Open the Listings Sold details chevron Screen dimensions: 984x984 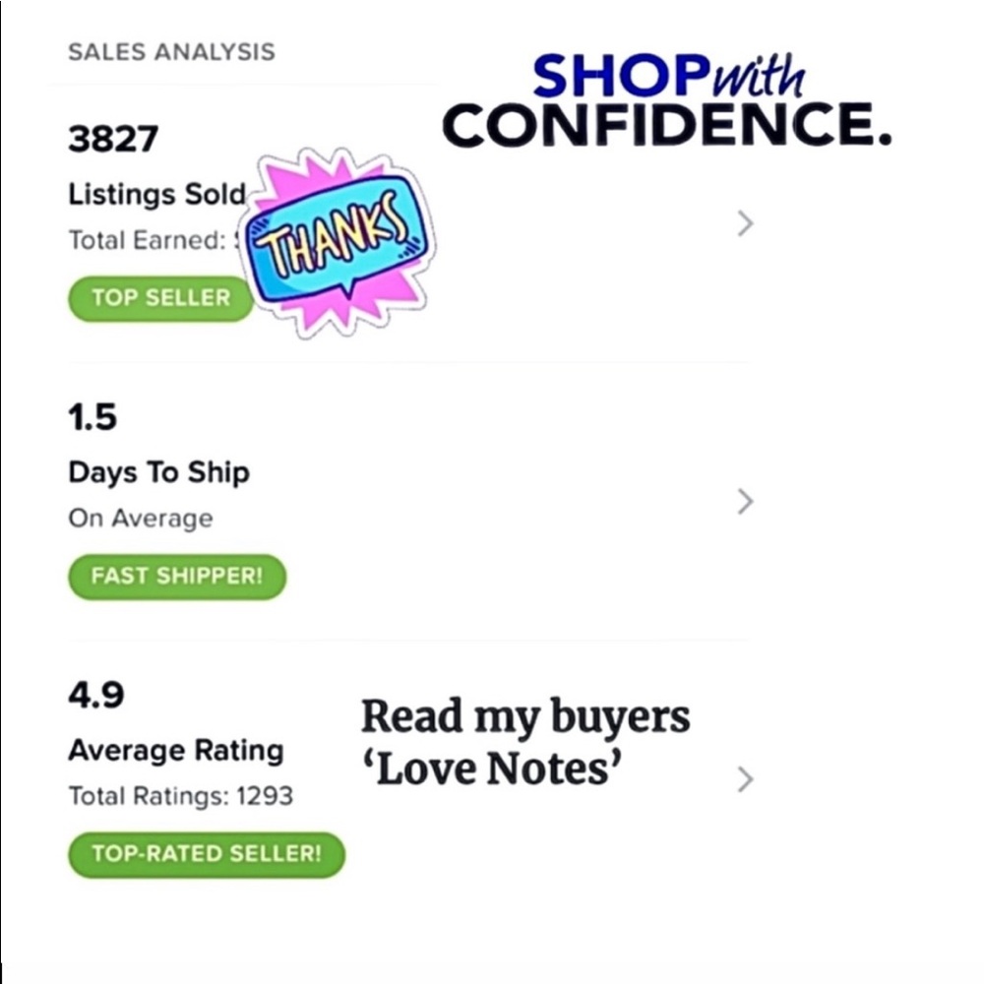tap(745, 224)
